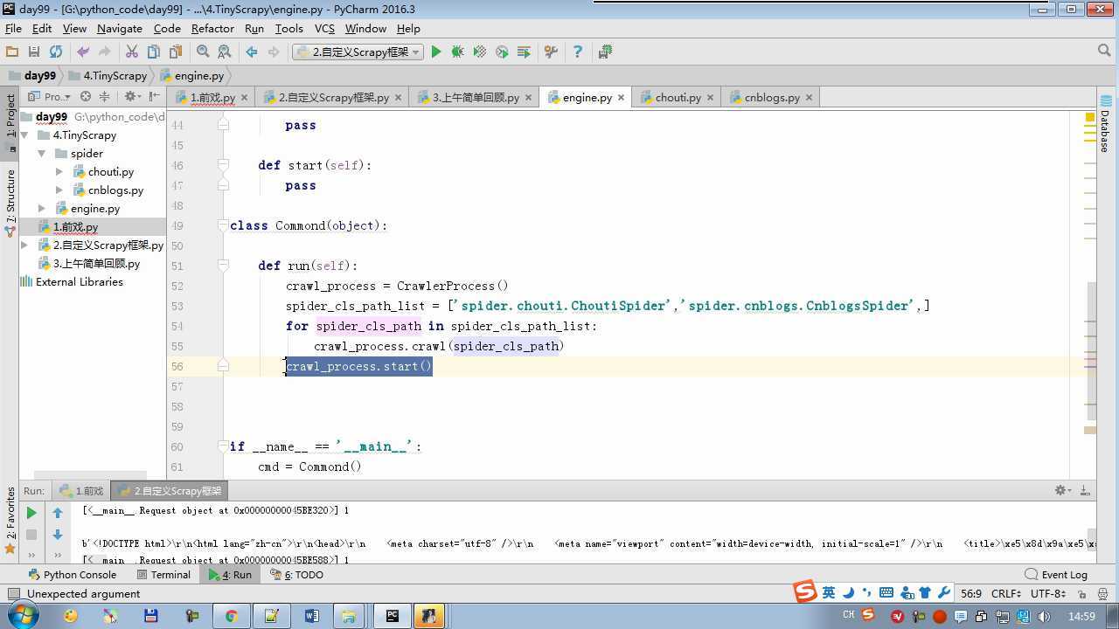Click the last toolbar icon after Help
Screen dimensions: 1119x629
tap(605, 52)
